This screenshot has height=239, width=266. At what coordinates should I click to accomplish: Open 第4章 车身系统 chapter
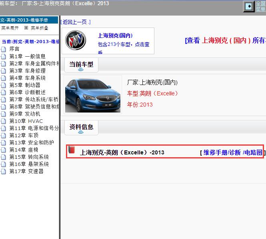(x=27, y=78)
